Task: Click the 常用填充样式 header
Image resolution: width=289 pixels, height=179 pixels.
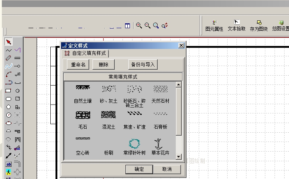Action: coord(123,77)
